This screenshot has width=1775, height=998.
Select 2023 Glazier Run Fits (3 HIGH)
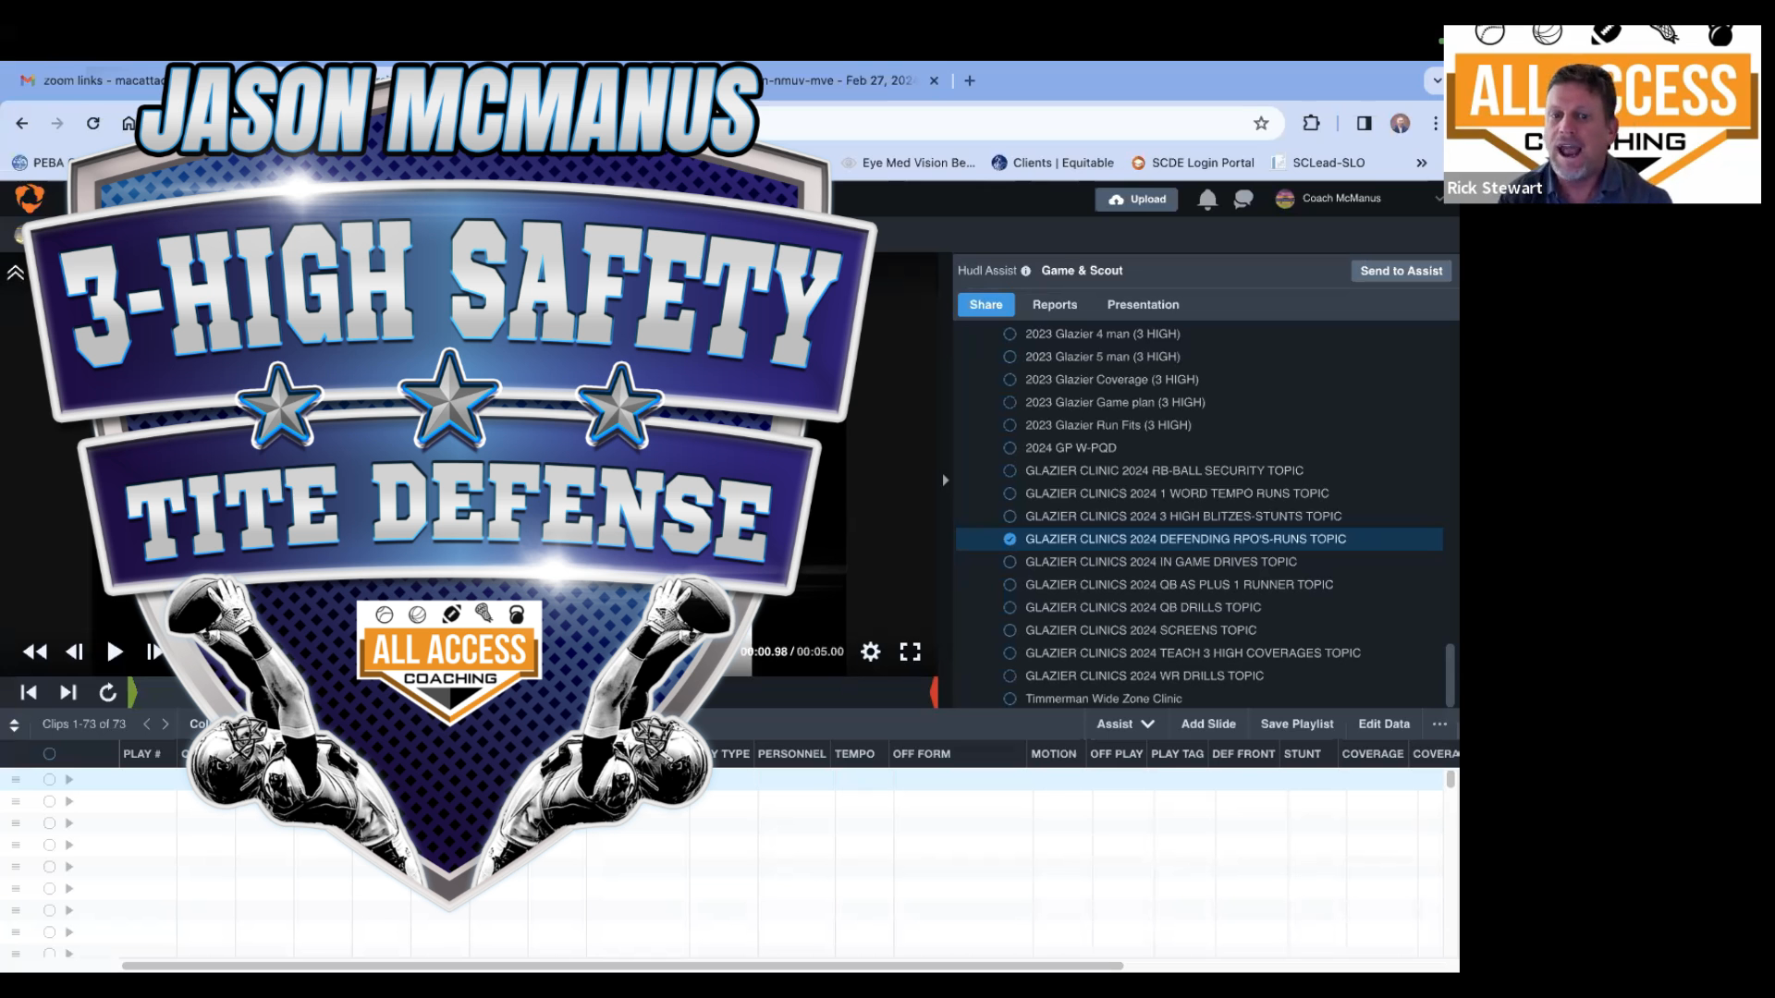tap(1108, 425)
